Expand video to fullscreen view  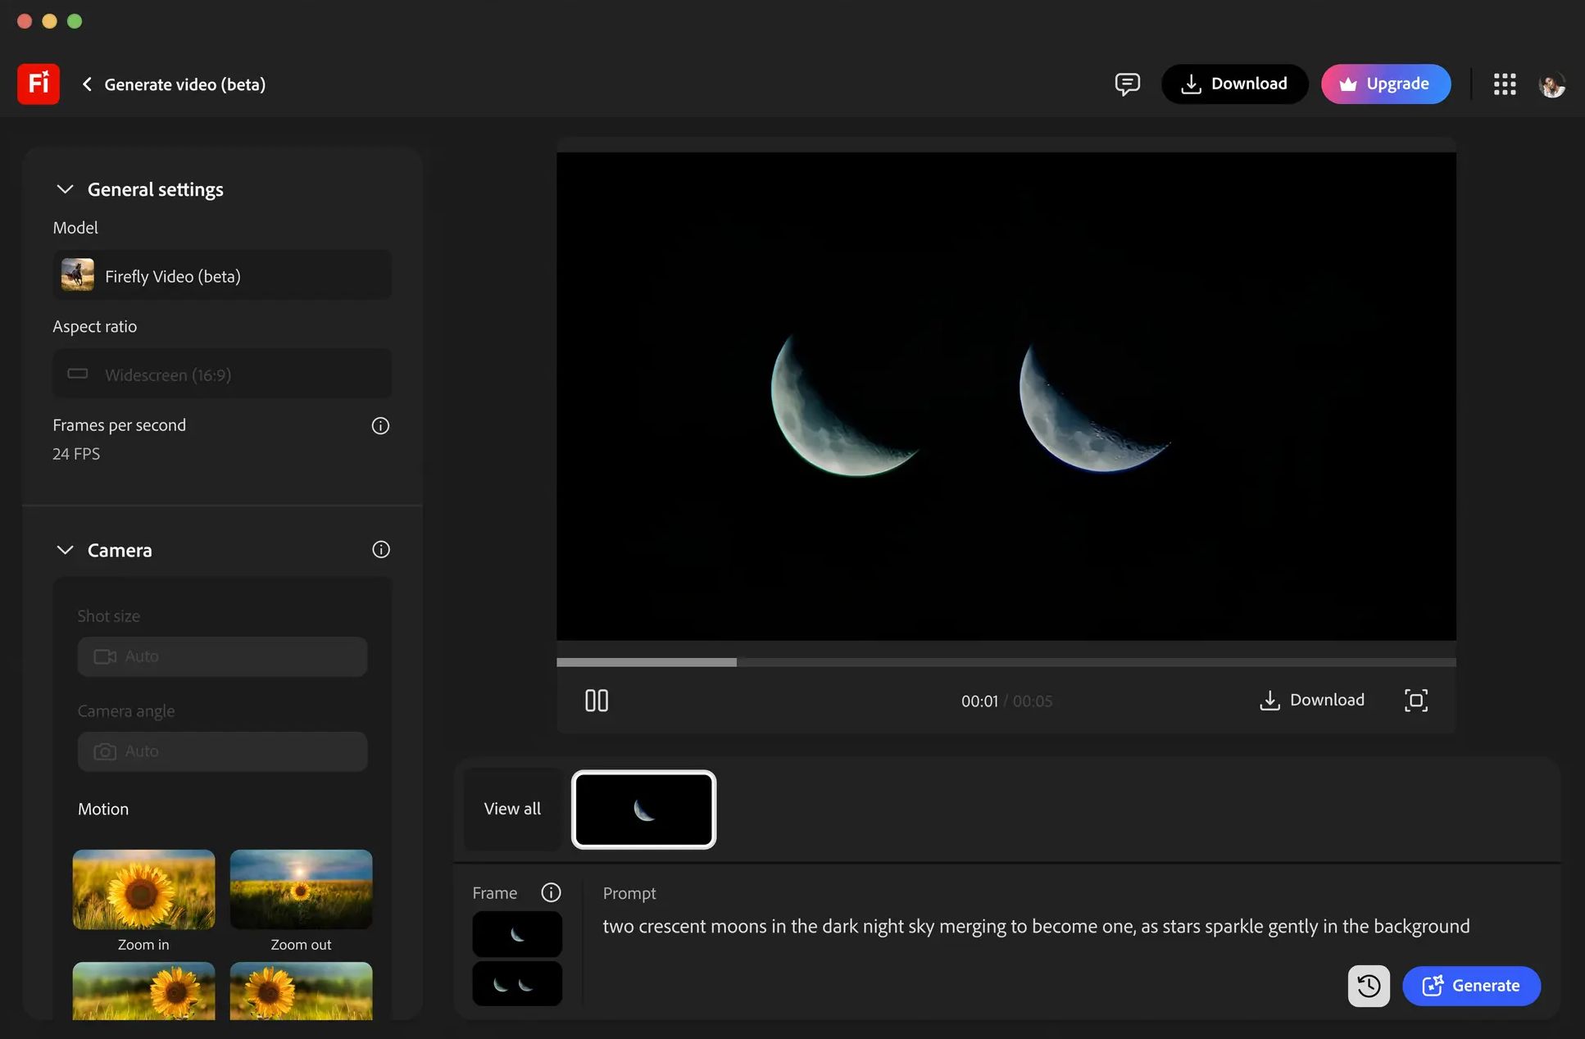pos(1415,701)
